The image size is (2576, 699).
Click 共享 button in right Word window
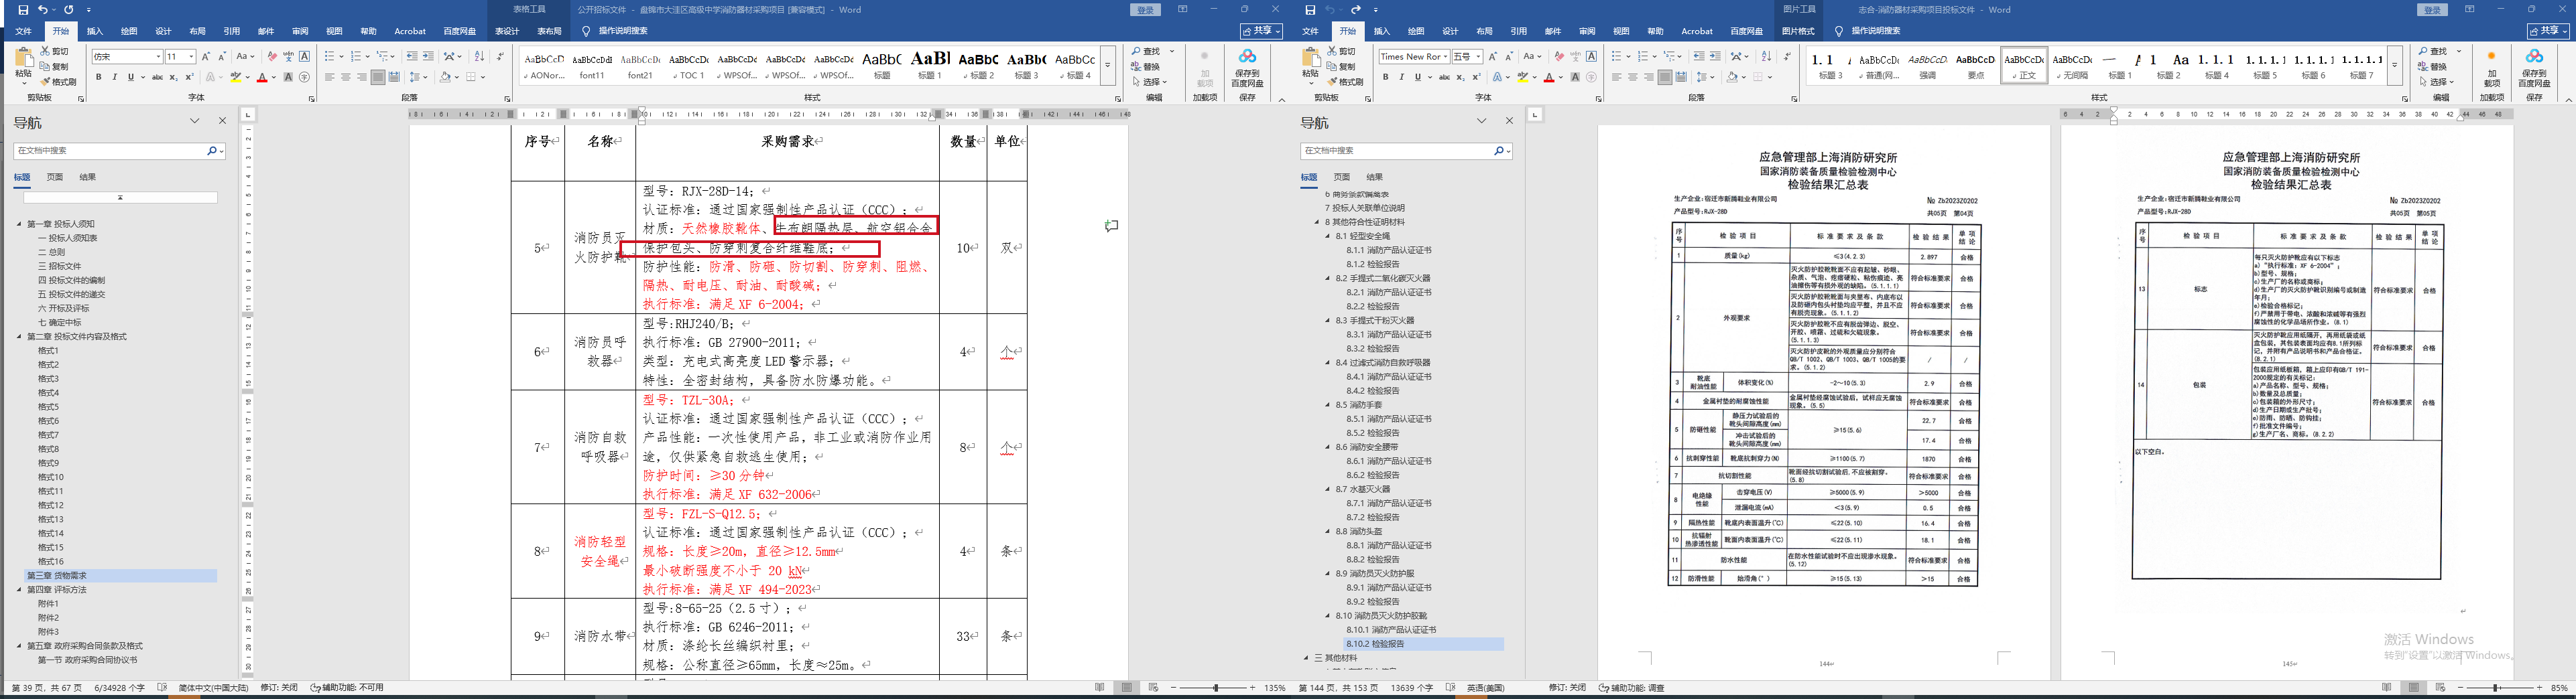tap(2548, 31)
